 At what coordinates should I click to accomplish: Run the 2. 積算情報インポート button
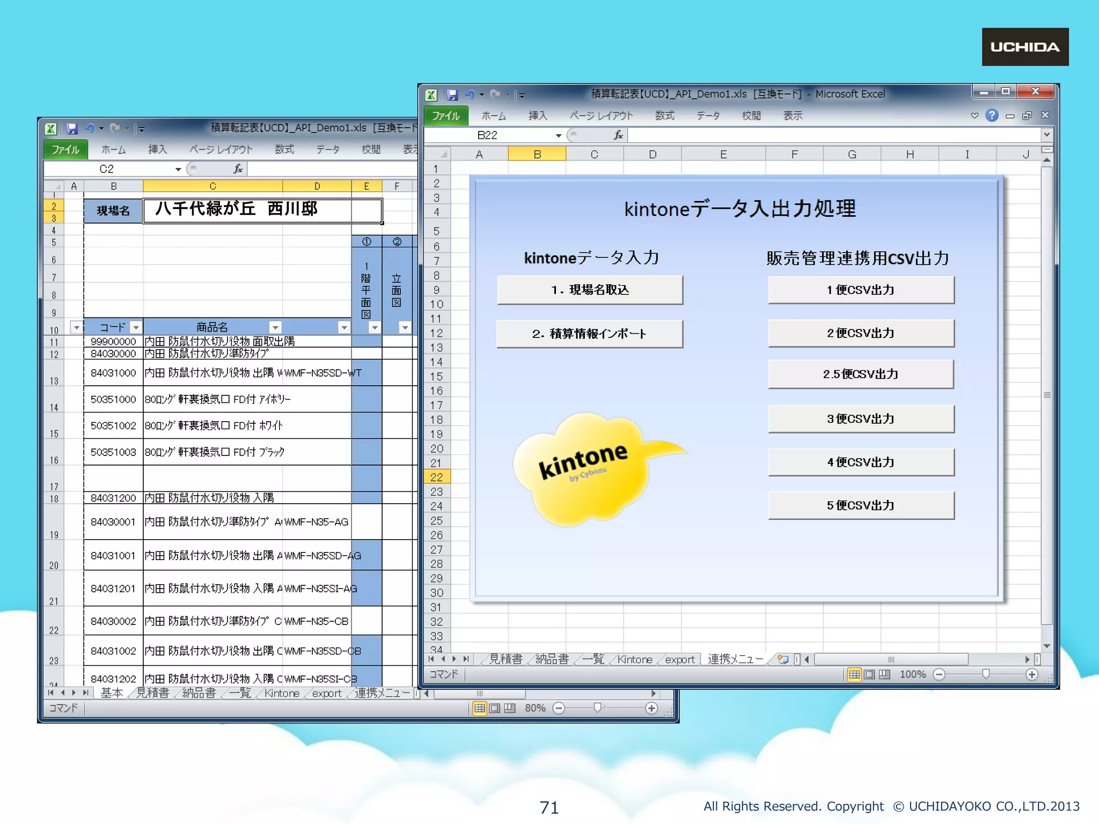tap(590, 334)
